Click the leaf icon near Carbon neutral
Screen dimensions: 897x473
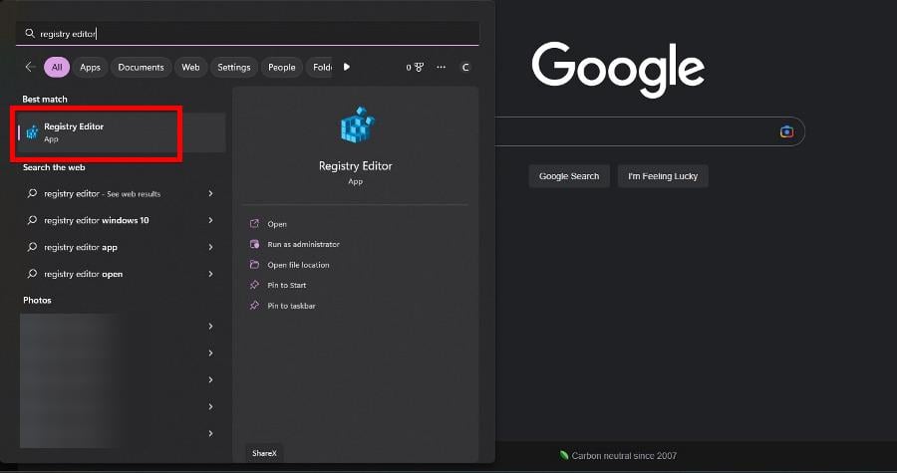click(x=564, y=455)
